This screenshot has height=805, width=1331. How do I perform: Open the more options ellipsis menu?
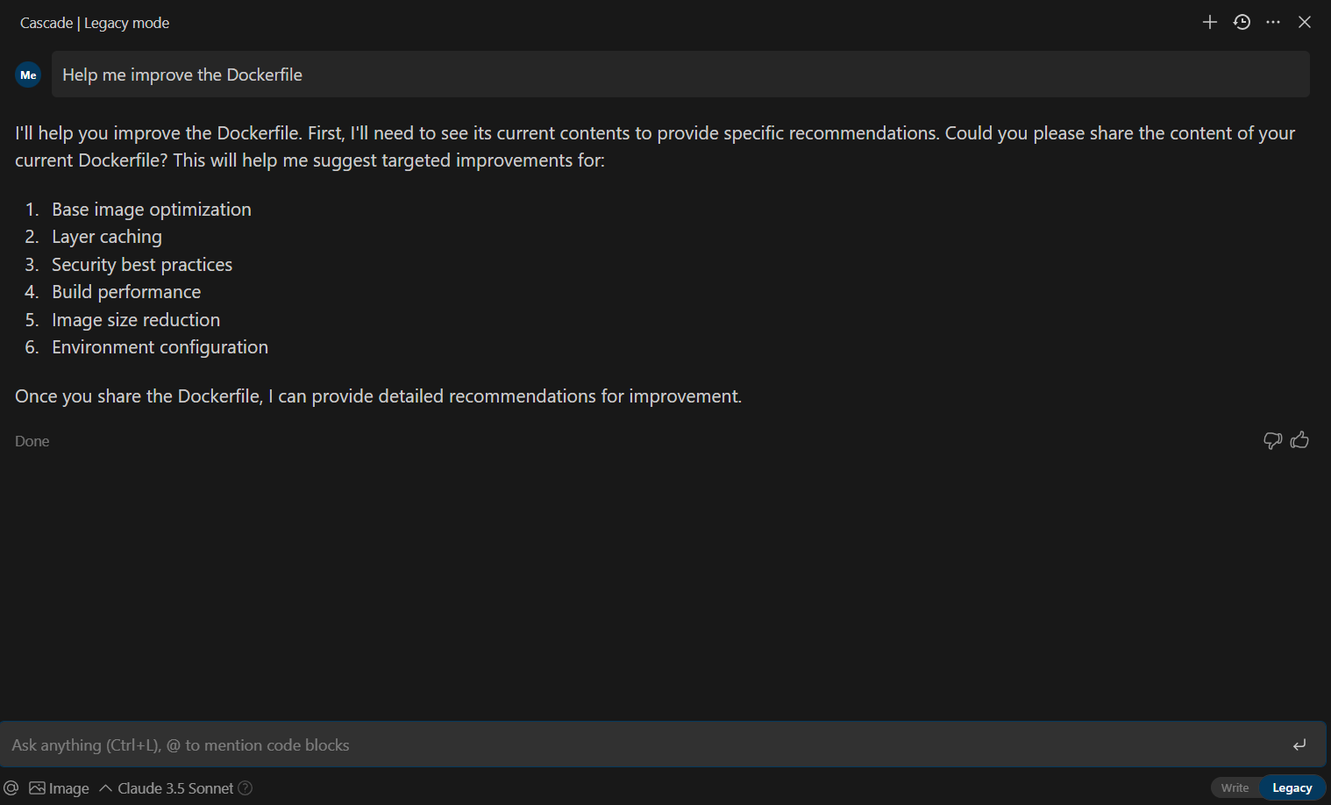pyautogui.click(x=1273, y=22)
